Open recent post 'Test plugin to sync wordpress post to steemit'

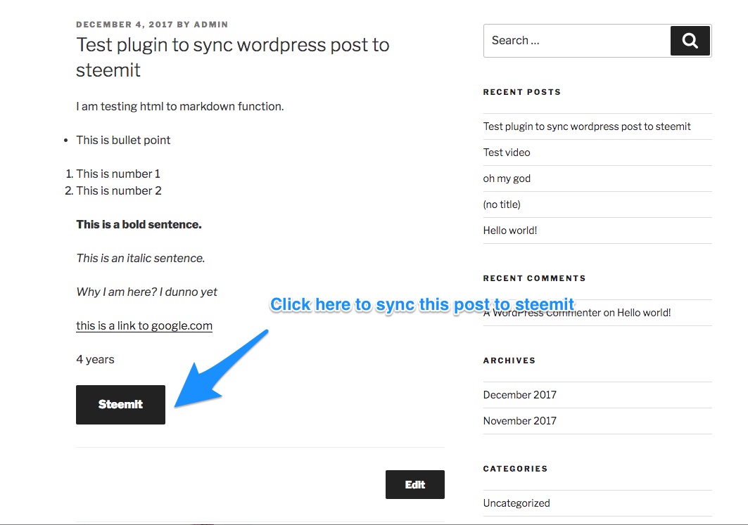click(587, 127)
